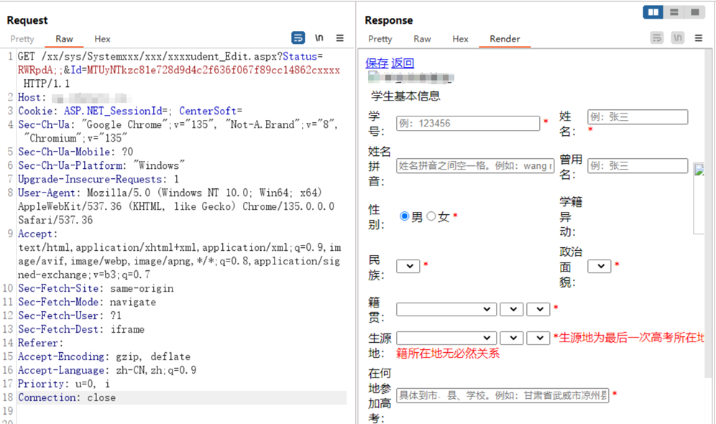Click the 返回 link

click(403, 63)
